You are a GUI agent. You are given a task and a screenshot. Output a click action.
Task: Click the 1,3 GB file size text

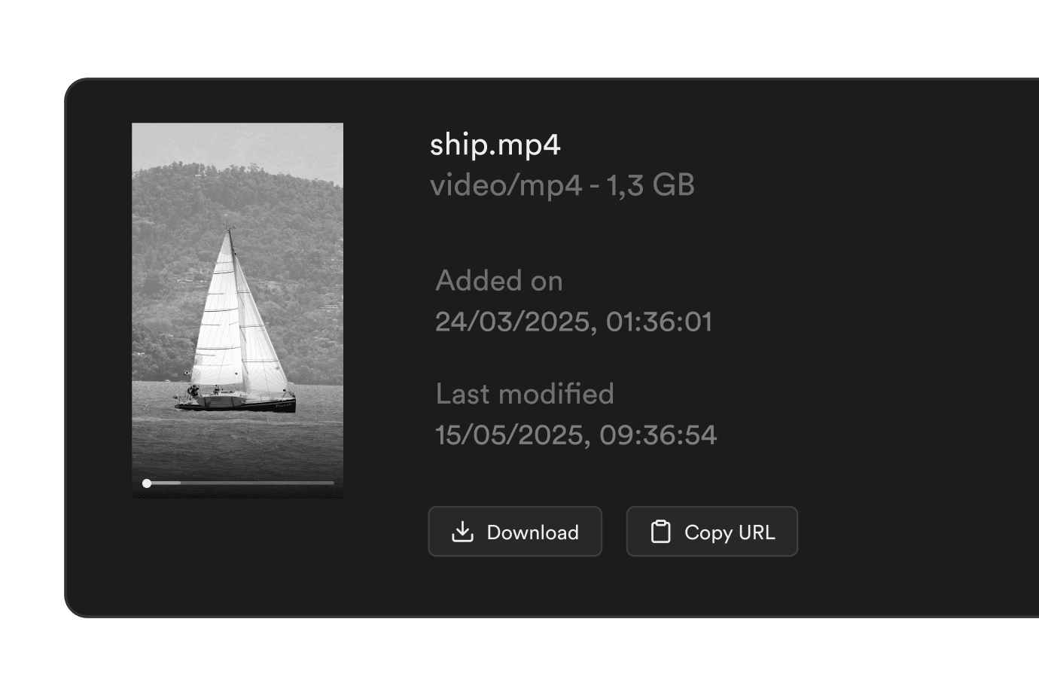click(x=650, y=185)
